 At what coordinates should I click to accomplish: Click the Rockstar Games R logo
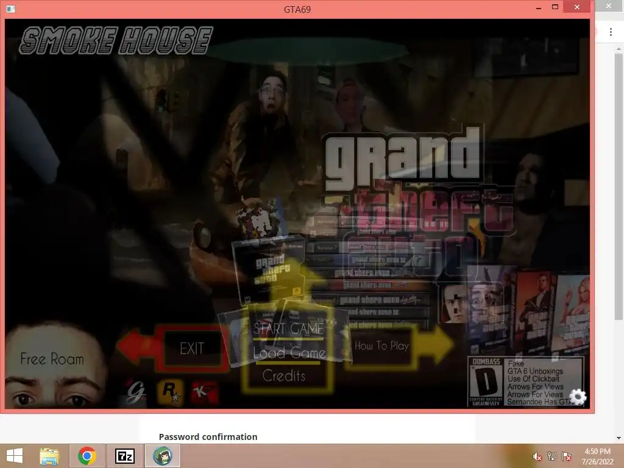point(171,392)
